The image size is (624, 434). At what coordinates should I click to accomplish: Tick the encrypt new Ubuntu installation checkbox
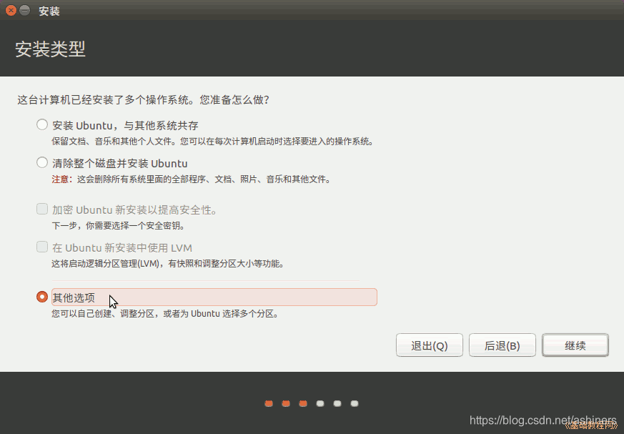point(42,209)
